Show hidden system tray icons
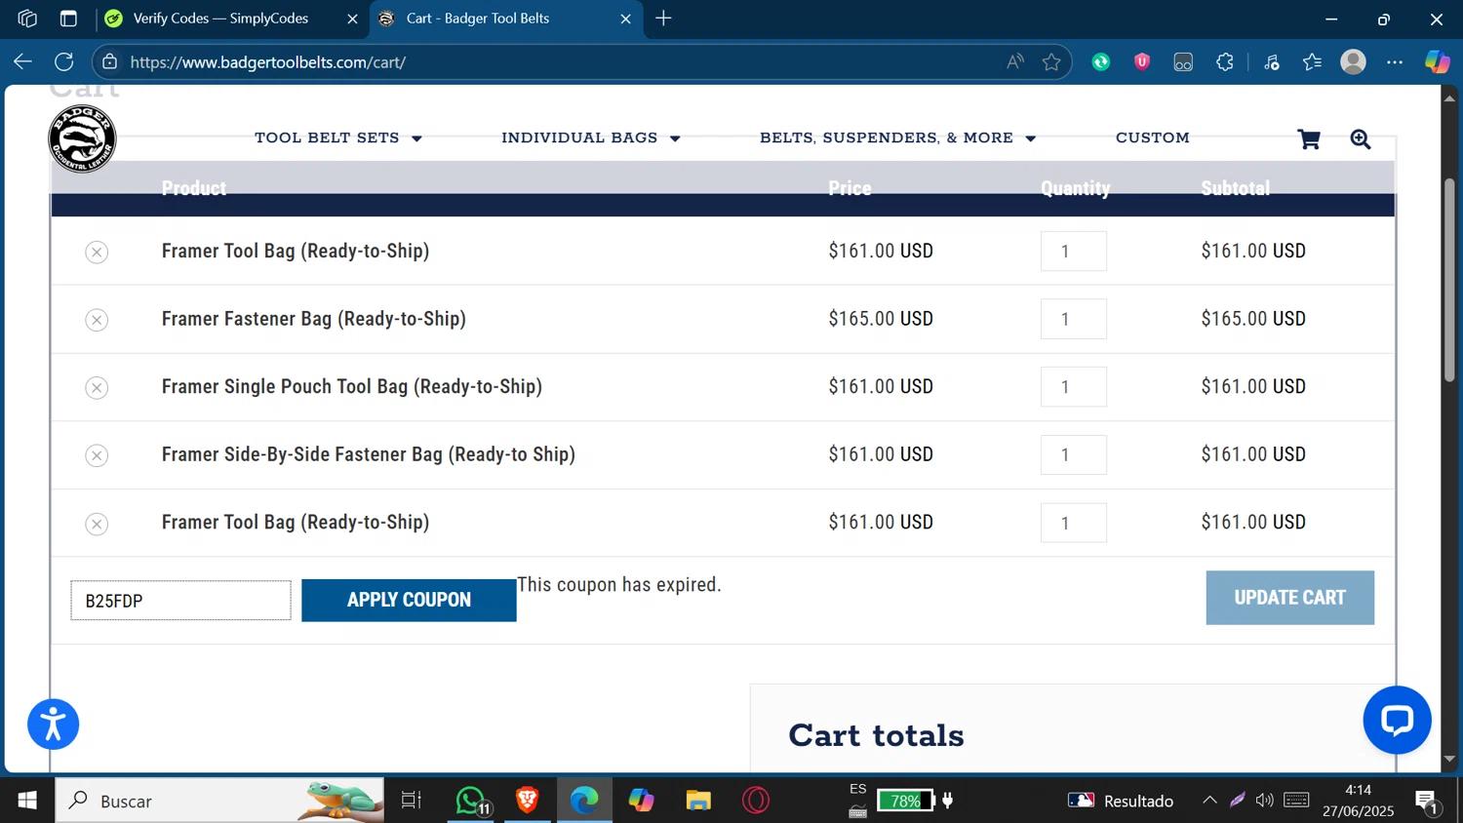 1209,801
